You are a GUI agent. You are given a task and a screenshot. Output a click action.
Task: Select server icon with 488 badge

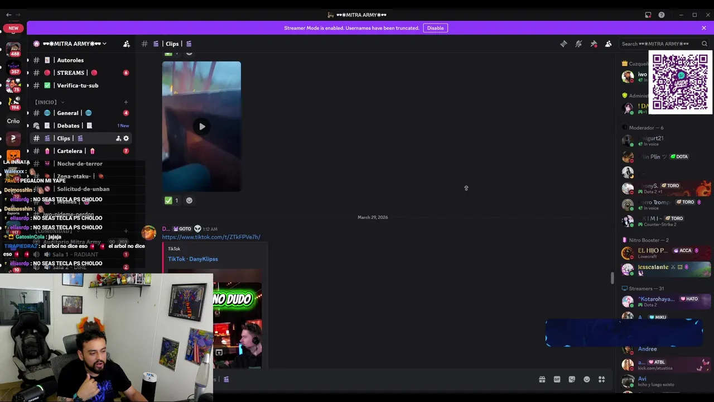13,50
